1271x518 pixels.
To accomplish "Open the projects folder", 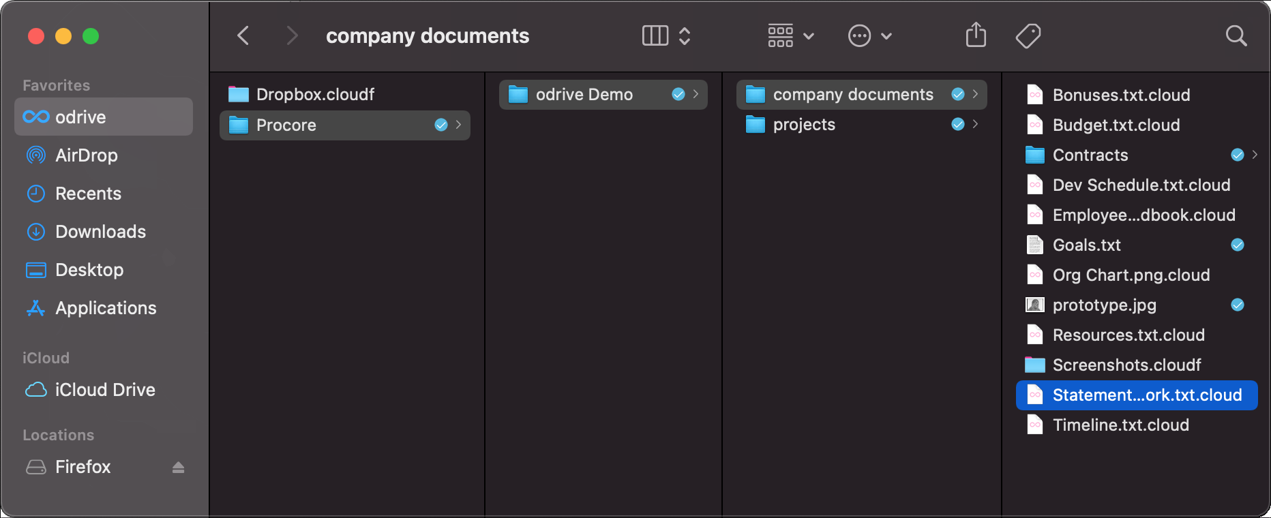I will click(x=804, y=125).
